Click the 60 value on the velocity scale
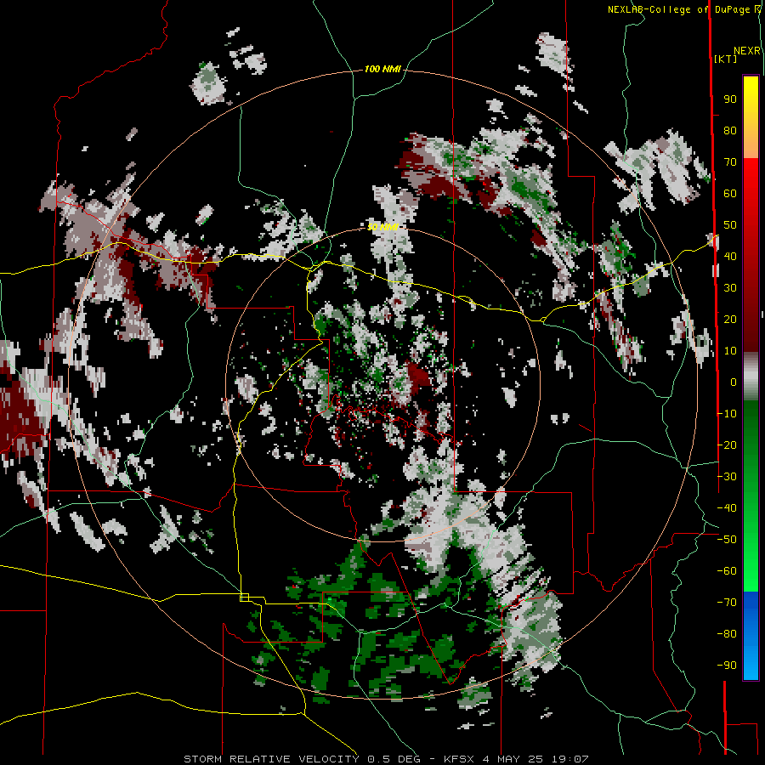This screenshot has width=765, height=765. 730,193
